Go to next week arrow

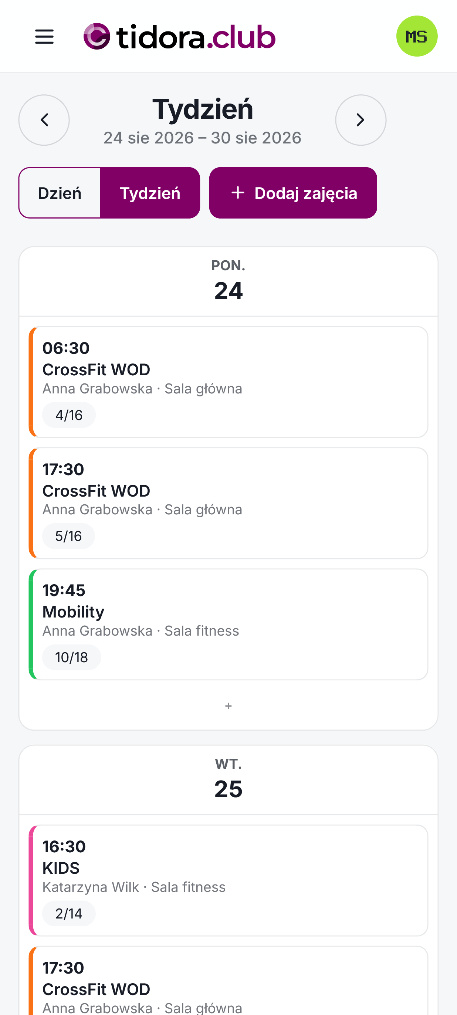(360, 120)
